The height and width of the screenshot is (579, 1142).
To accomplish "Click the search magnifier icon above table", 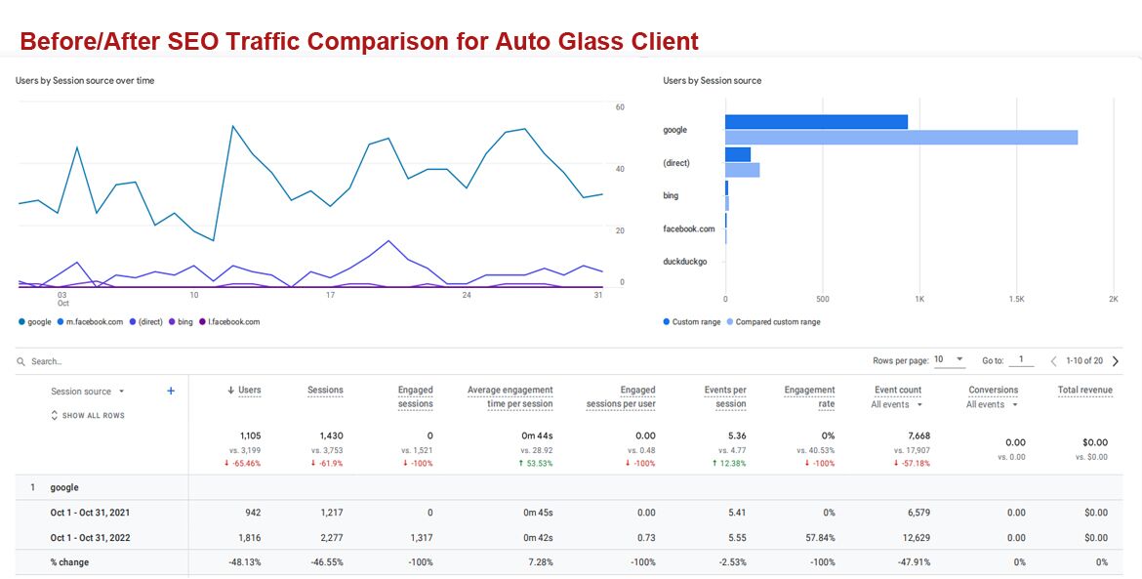I will (20, 361).
